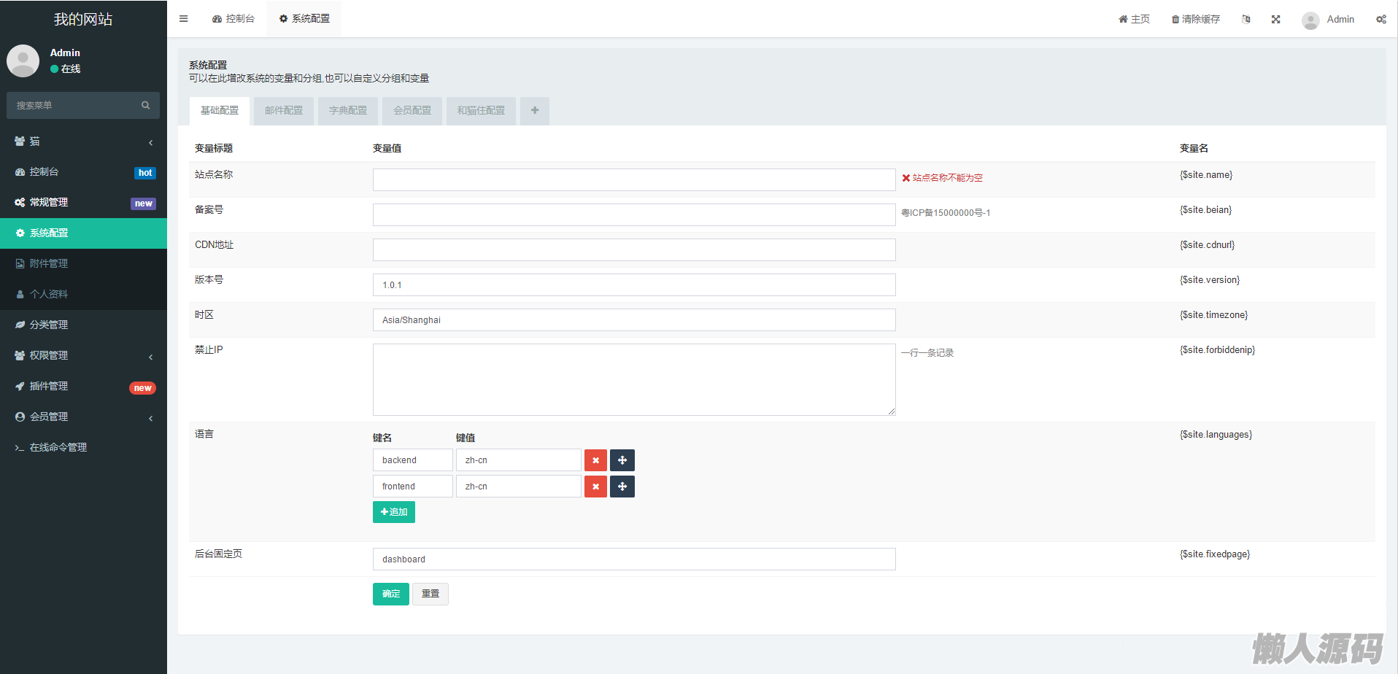
Task: Switch to the 邮件配置 tab
Action: coord(284,111)
